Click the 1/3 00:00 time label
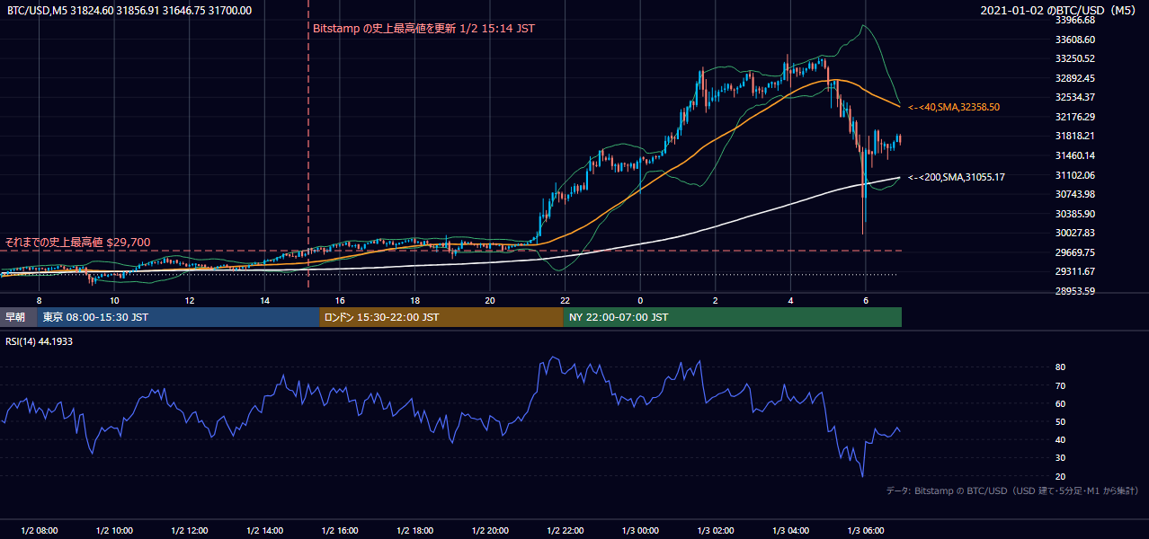The height and width of the screenshot is (539, 1149). 640,530
